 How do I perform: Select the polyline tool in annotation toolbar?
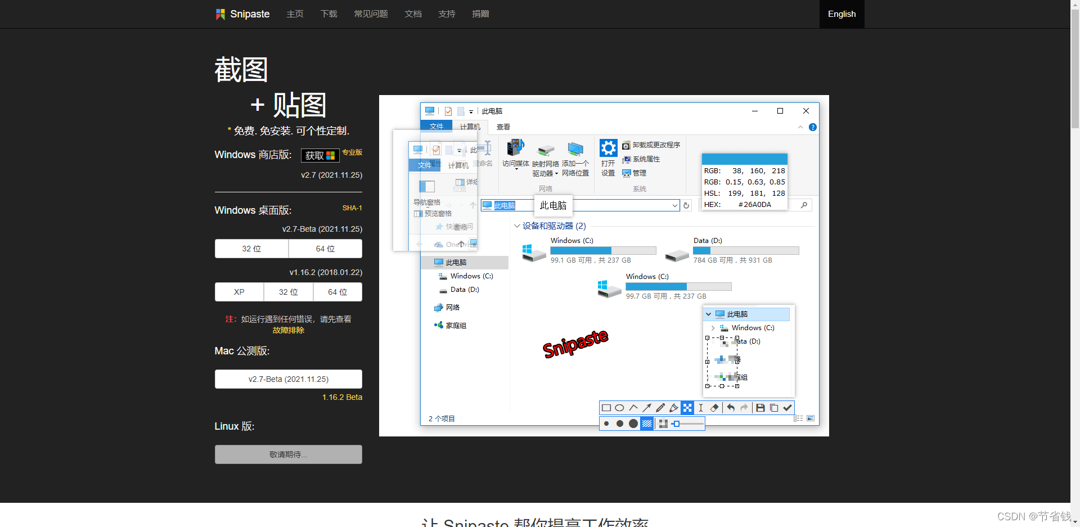point(633,408)
